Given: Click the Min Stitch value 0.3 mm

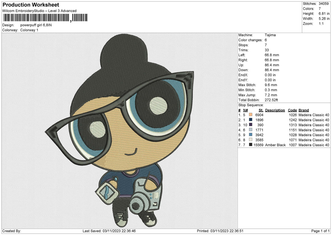Looking at the screenshot, I should (271, 90).
